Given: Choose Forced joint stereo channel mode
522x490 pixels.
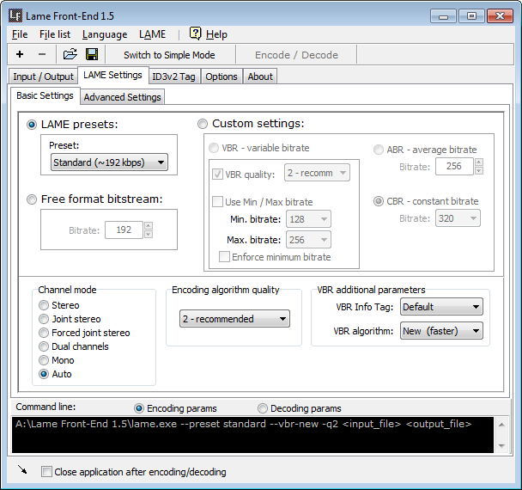Looking at the screenshot, I should (44, 333).
